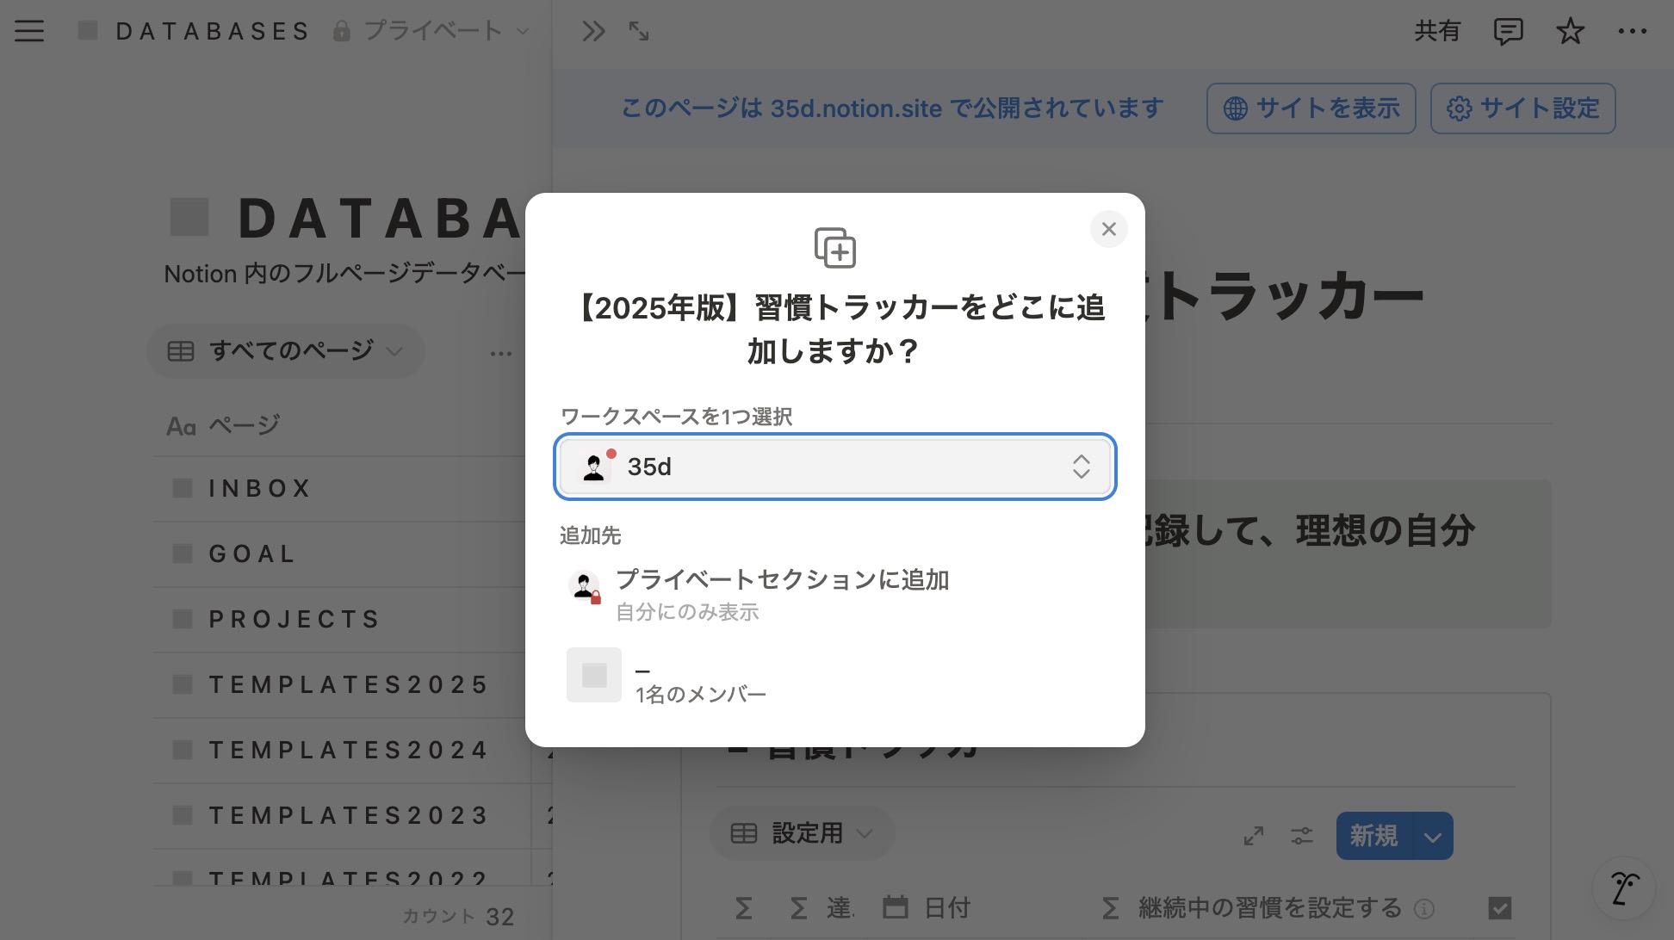Click the checkbox column header icon
The width and height of the screenshot is (1674, 940).
pyautogui.click(x=1500, y=908)
